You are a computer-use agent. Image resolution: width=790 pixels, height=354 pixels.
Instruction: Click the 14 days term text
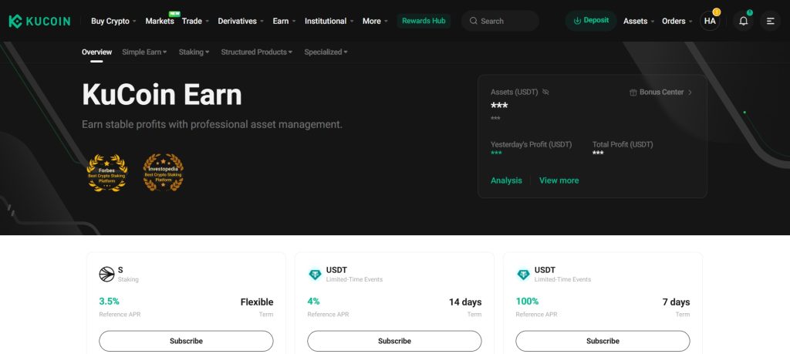pos(465,302)
